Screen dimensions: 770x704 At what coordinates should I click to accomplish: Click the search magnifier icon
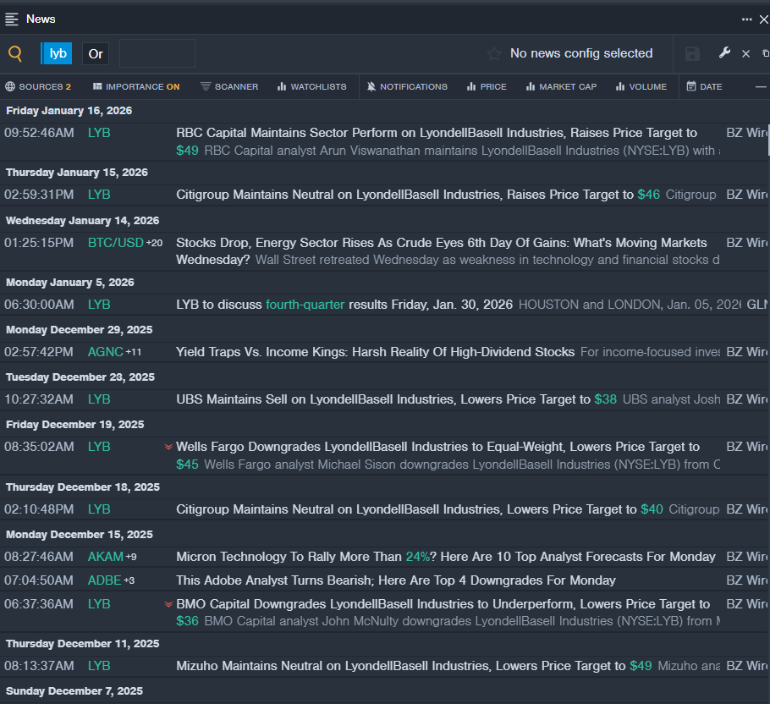point(15,53)
